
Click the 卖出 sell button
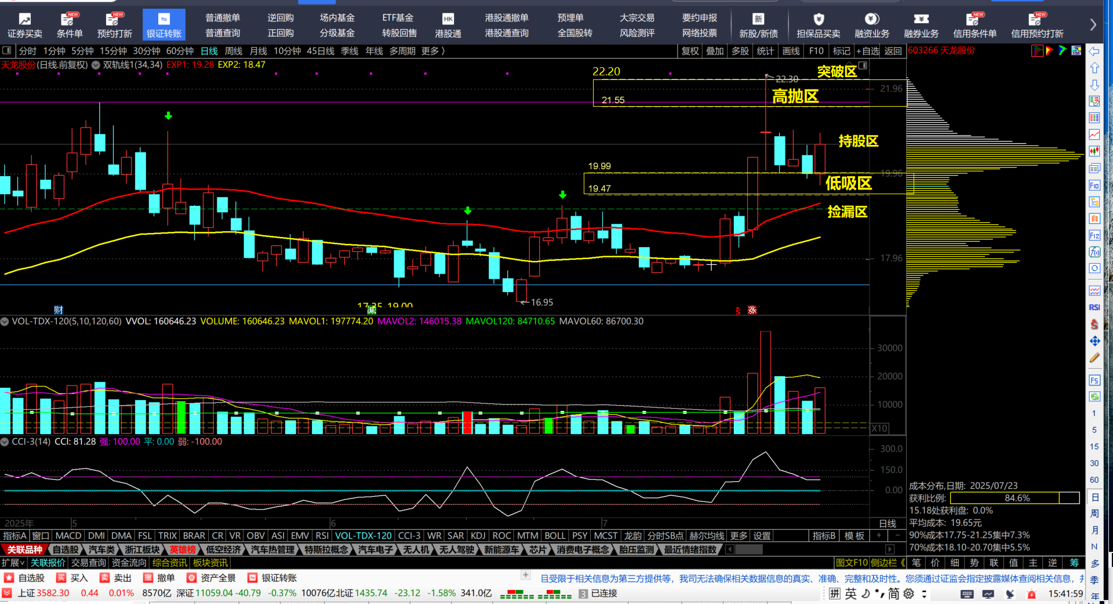(116, 578)
